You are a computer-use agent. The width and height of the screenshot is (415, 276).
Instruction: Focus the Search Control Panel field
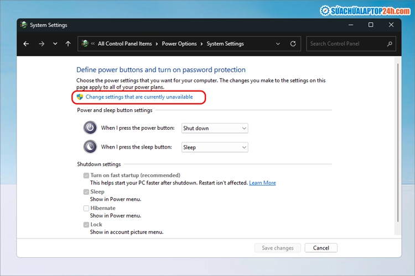[x=351, y=44]
